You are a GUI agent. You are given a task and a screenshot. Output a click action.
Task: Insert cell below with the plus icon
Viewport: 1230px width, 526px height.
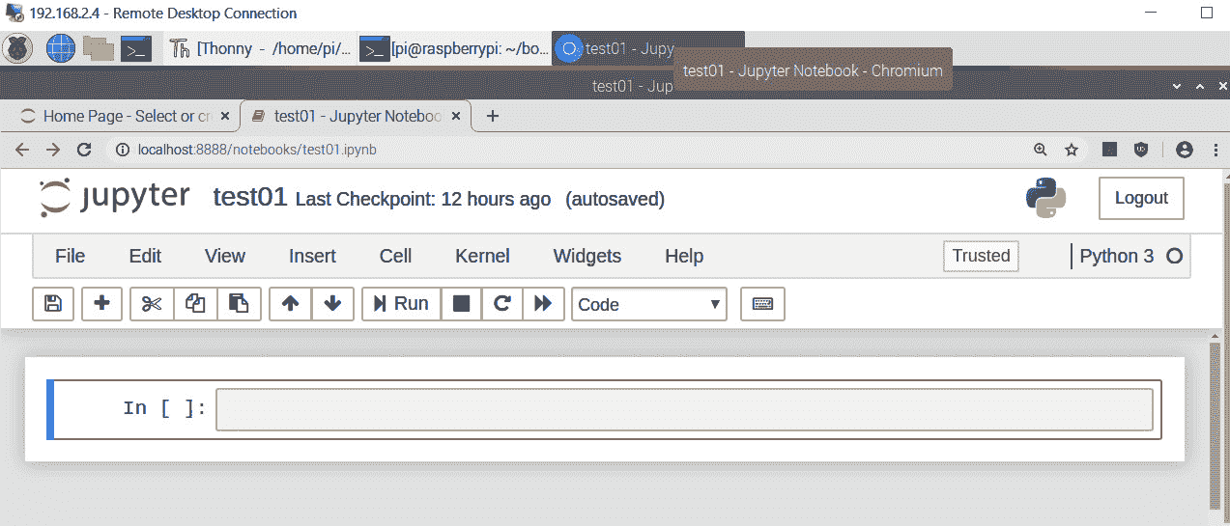(101, 304)
